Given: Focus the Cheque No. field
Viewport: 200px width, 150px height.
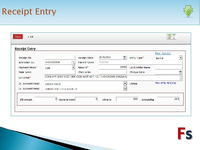Looking at the screenshot, I should pyautogui.click(x=112, y=72).
